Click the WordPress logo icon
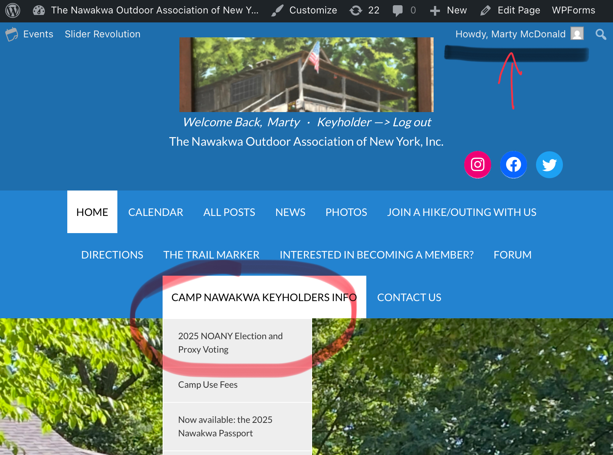This screenshot has width=613, height=455. 13,10
